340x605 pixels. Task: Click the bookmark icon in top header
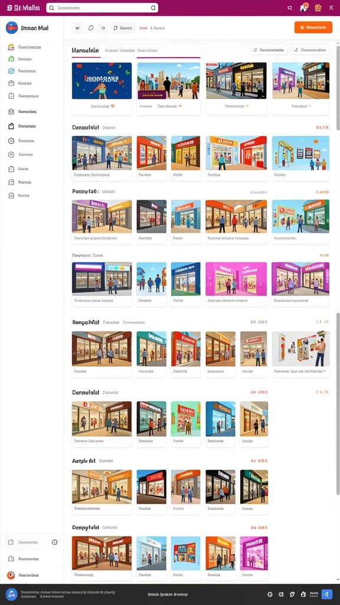[x=290, y=8]
